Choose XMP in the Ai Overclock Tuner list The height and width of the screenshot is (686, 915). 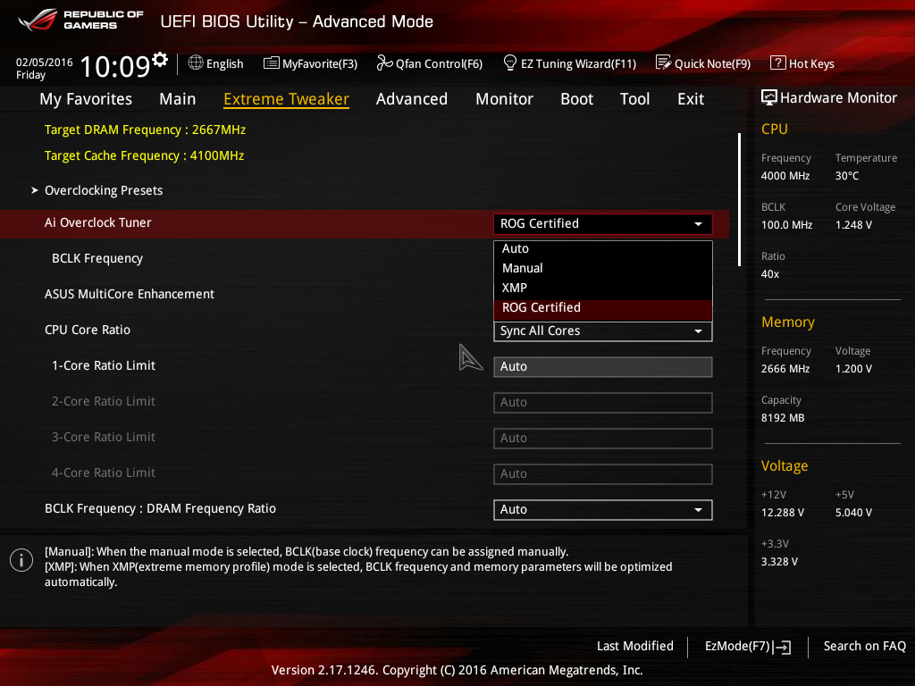click(603, 289)
